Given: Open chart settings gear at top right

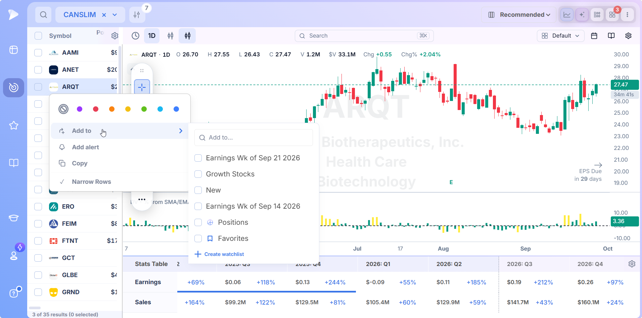Looking at the screenshot, I should [628, 36].
